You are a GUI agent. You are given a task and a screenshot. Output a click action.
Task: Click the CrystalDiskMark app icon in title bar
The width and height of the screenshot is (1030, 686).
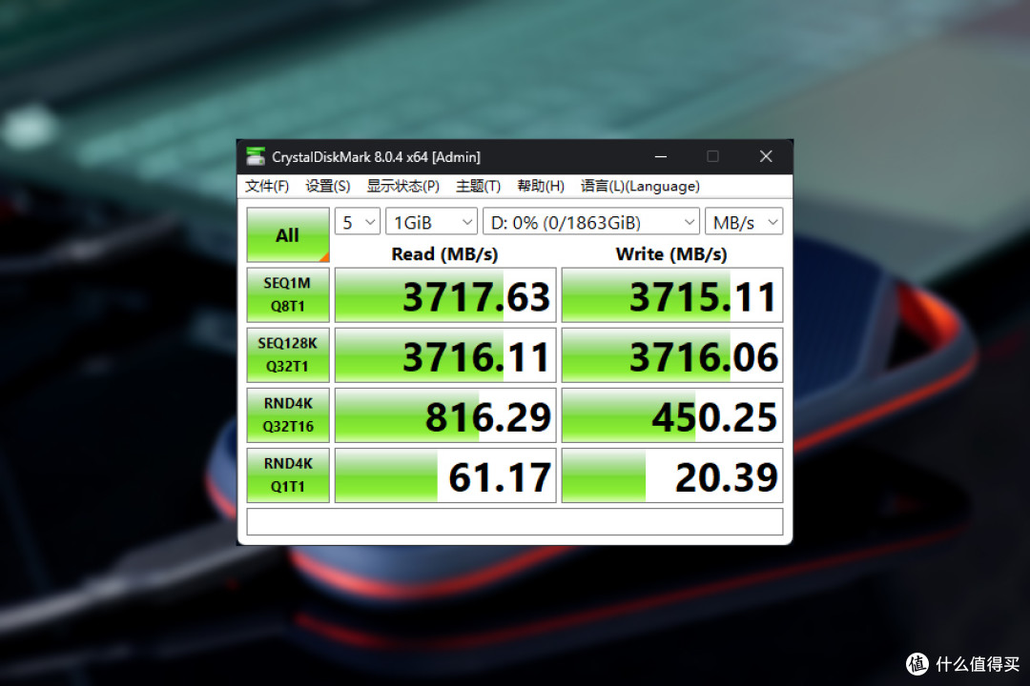(255, 156)
